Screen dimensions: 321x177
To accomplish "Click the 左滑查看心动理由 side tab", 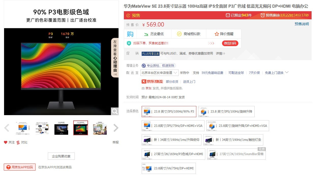I will pyautogui.click(x=115, y=58).
